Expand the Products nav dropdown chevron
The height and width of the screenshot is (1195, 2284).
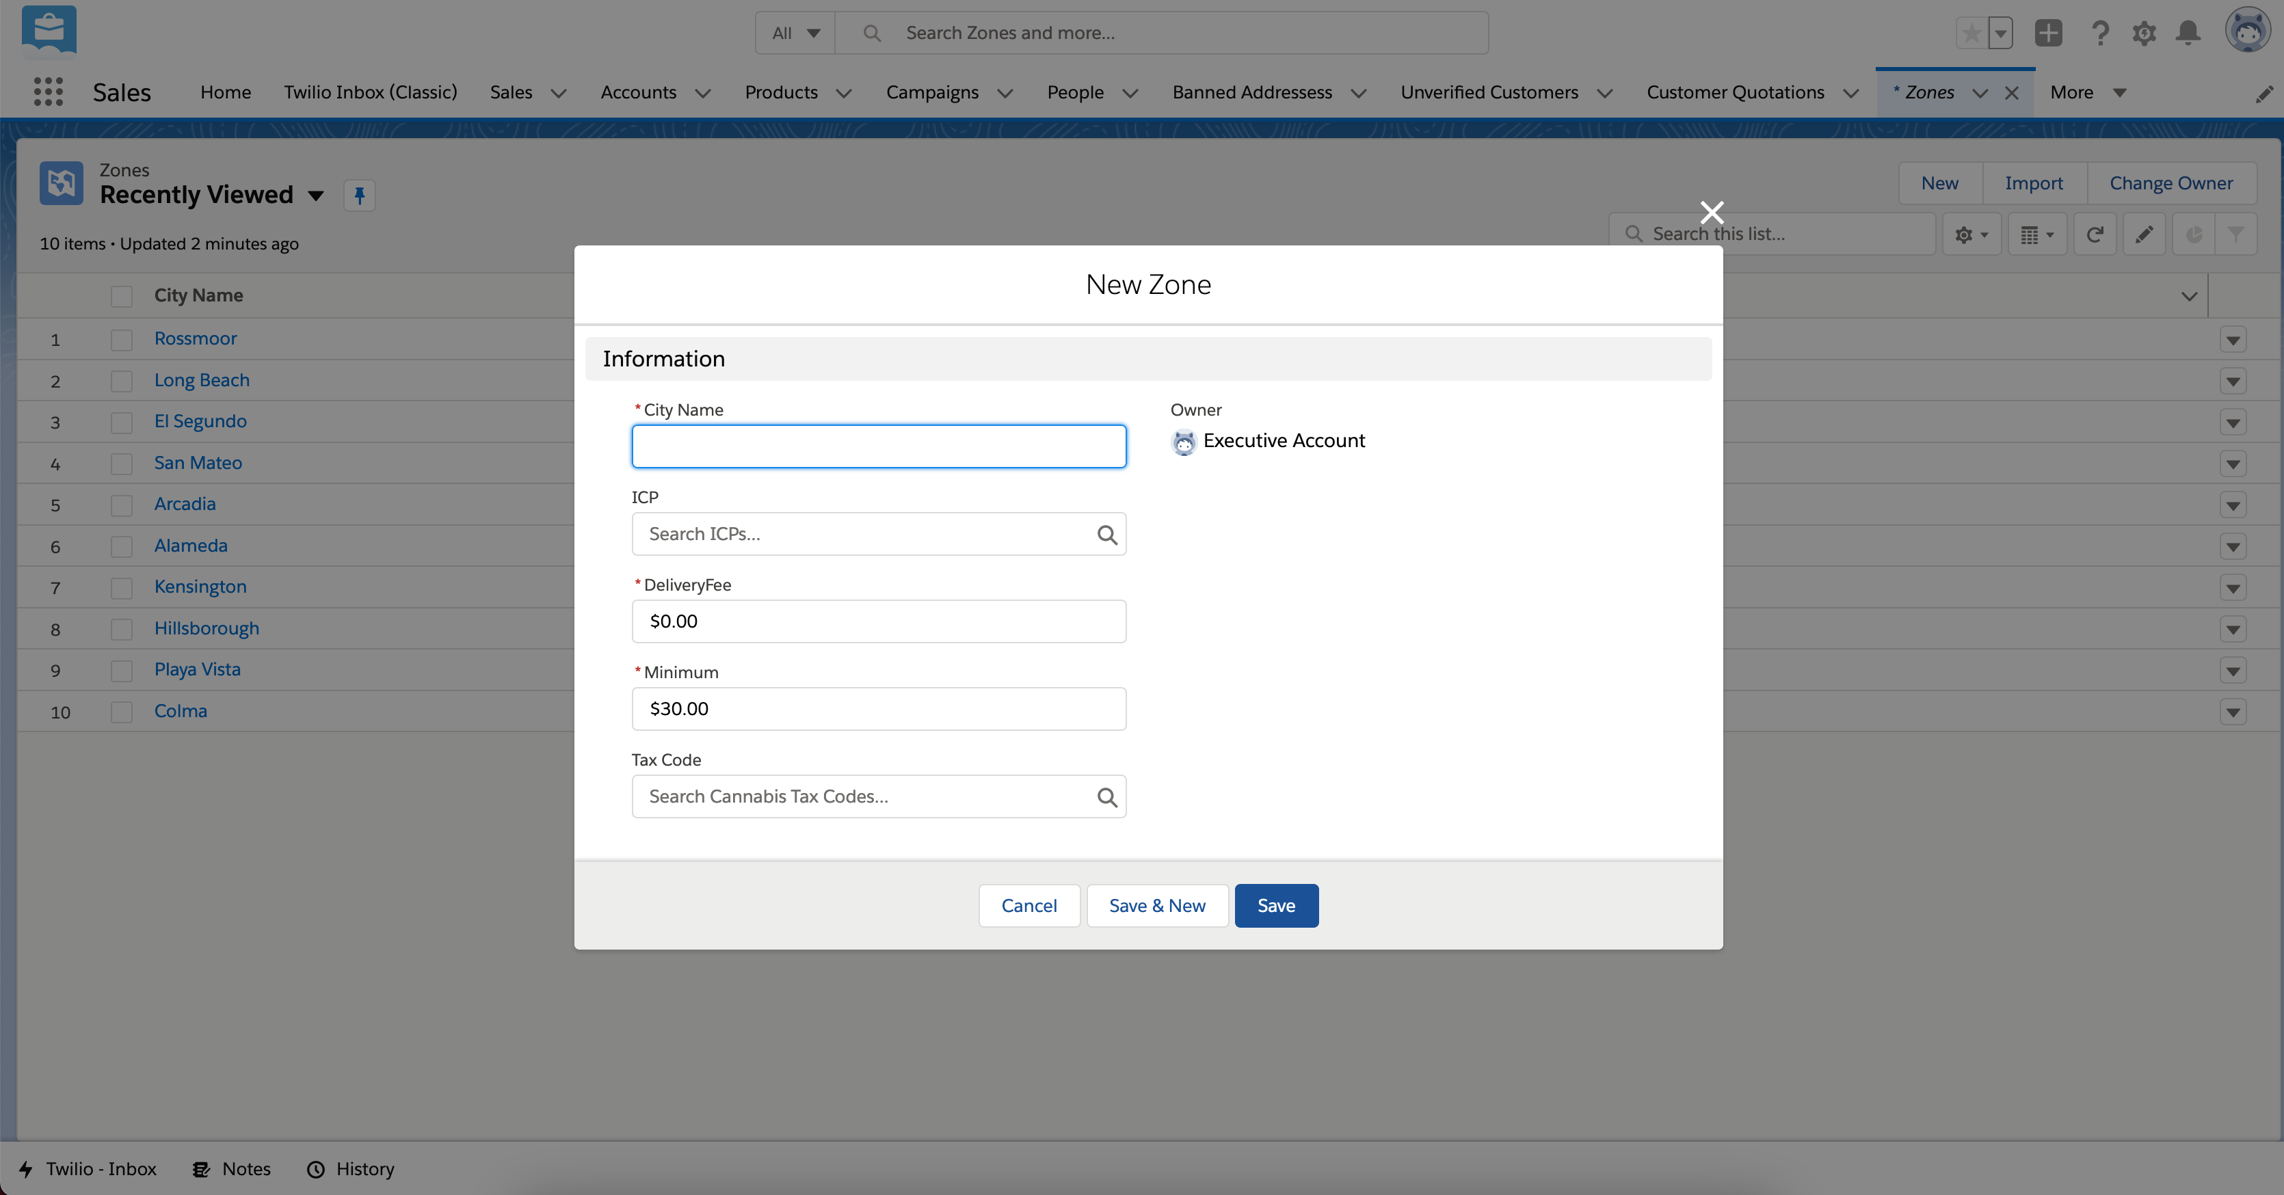coord(843,93)
